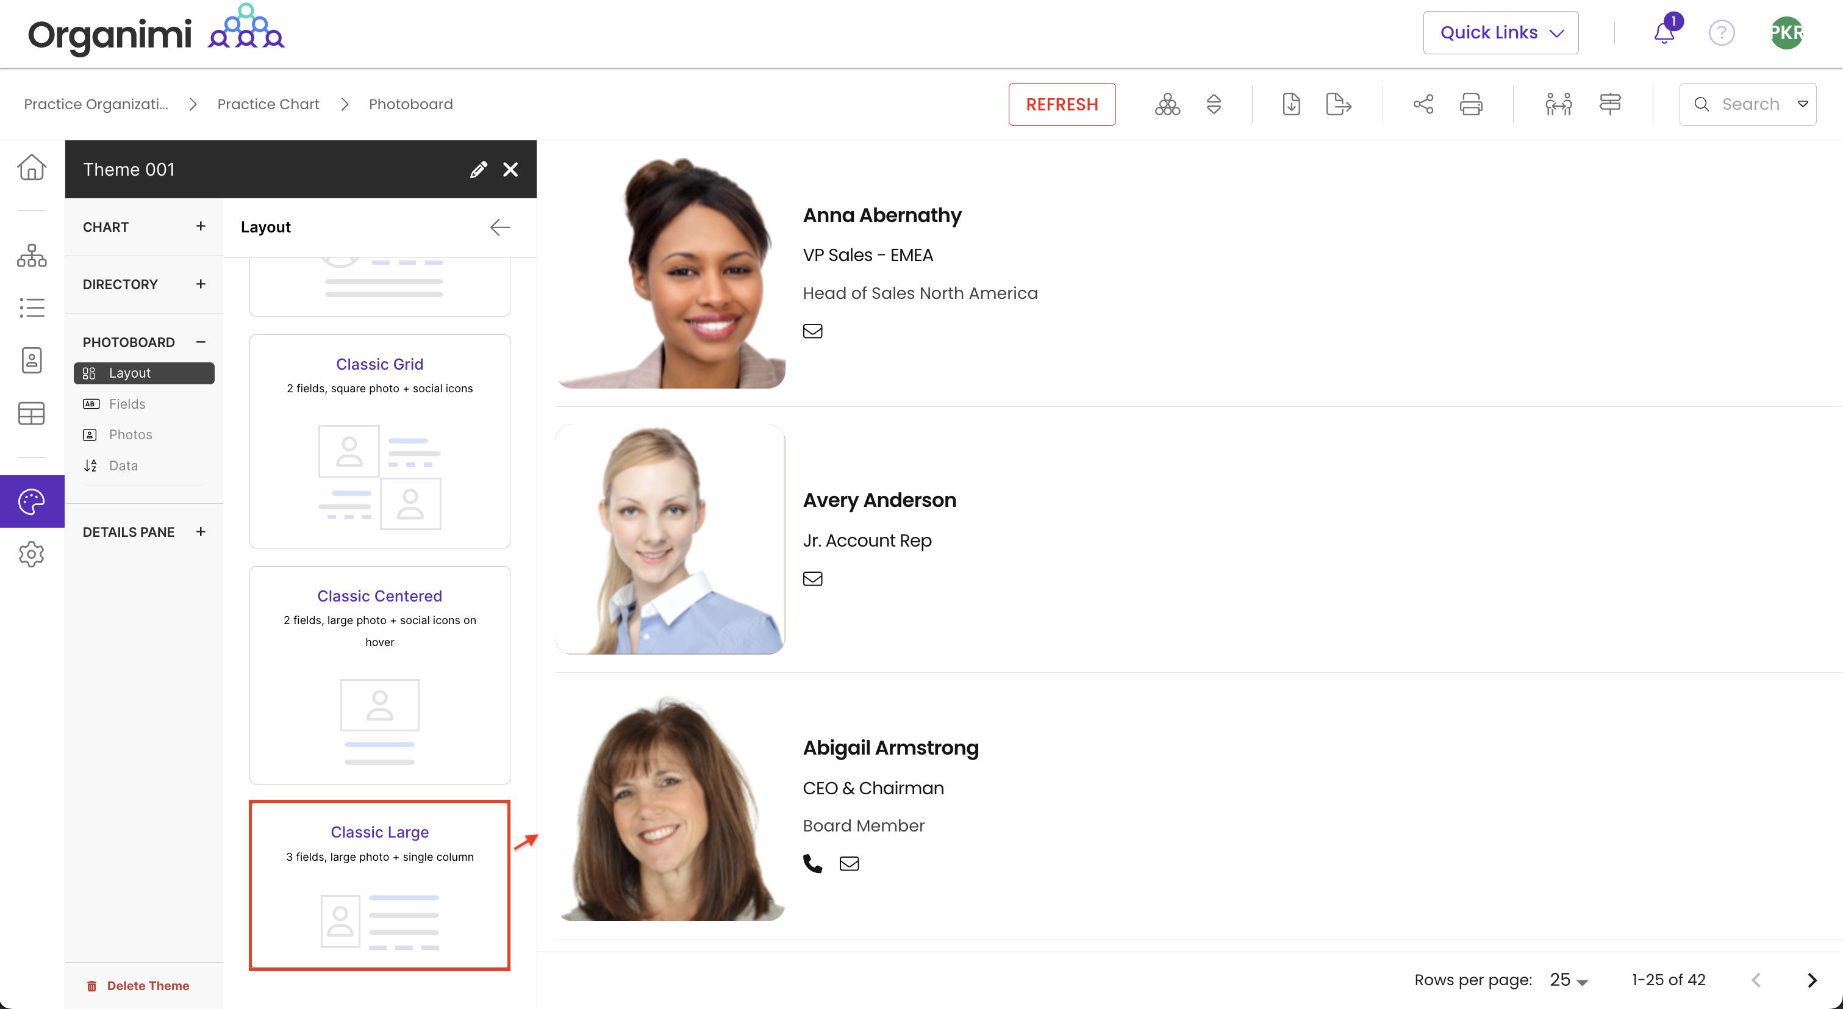The height and width of the screenshot is (1009, 1843).
Task: Open the table view sidebar icon
Action: (x=32, y=413)
